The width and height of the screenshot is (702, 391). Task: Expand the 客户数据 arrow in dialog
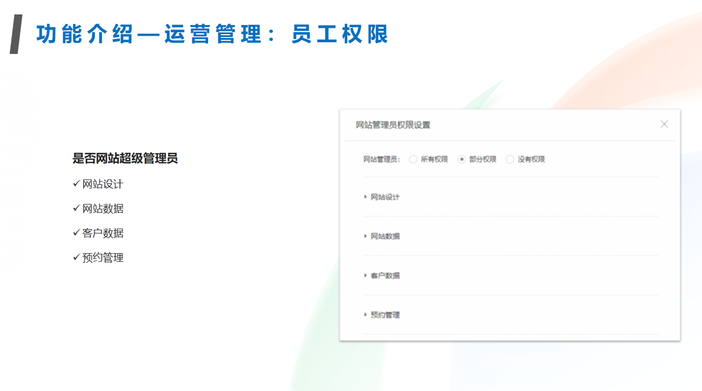tap(365, 276)
